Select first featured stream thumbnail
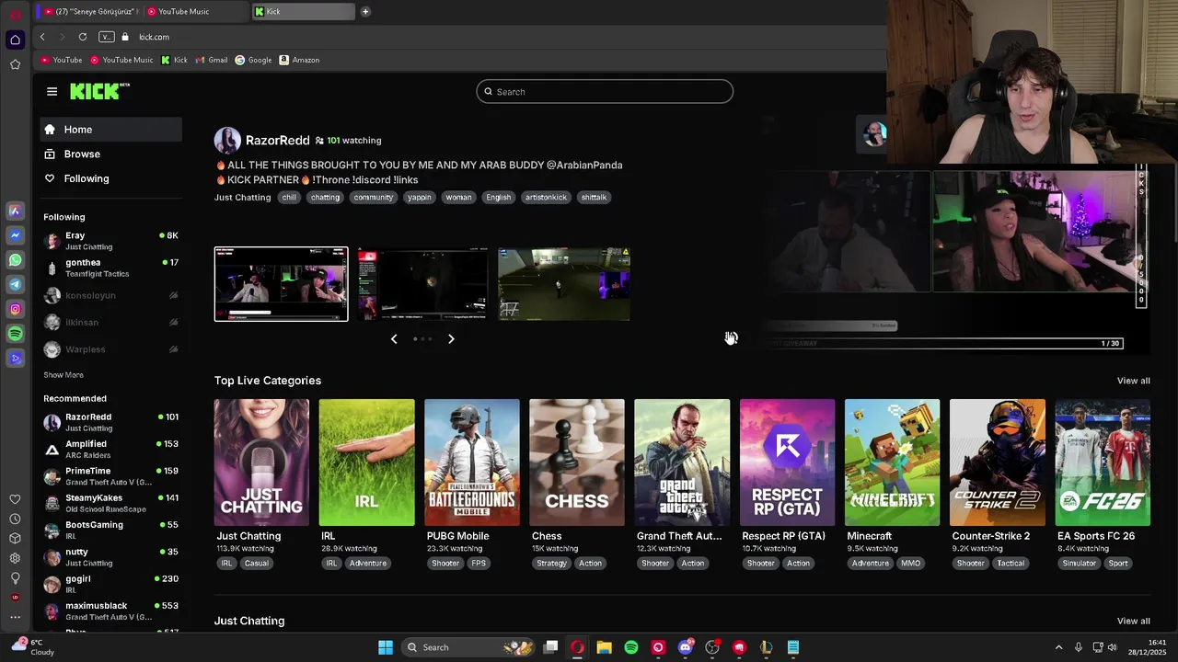The image size is (1178, 662). coord(282,284)
